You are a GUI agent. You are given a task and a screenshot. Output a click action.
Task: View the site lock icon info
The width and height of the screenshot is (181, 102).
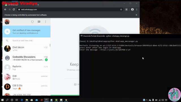[x=19, y=9]
